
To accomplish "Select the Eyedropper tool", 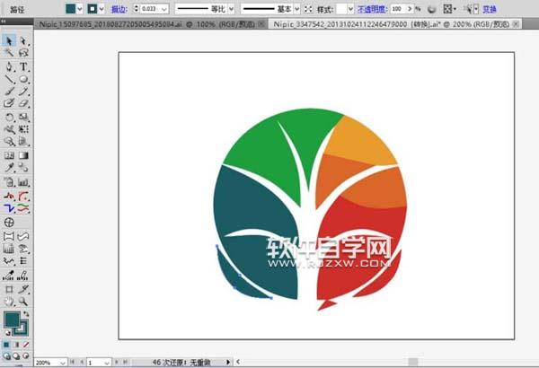I will coord(9,168).
